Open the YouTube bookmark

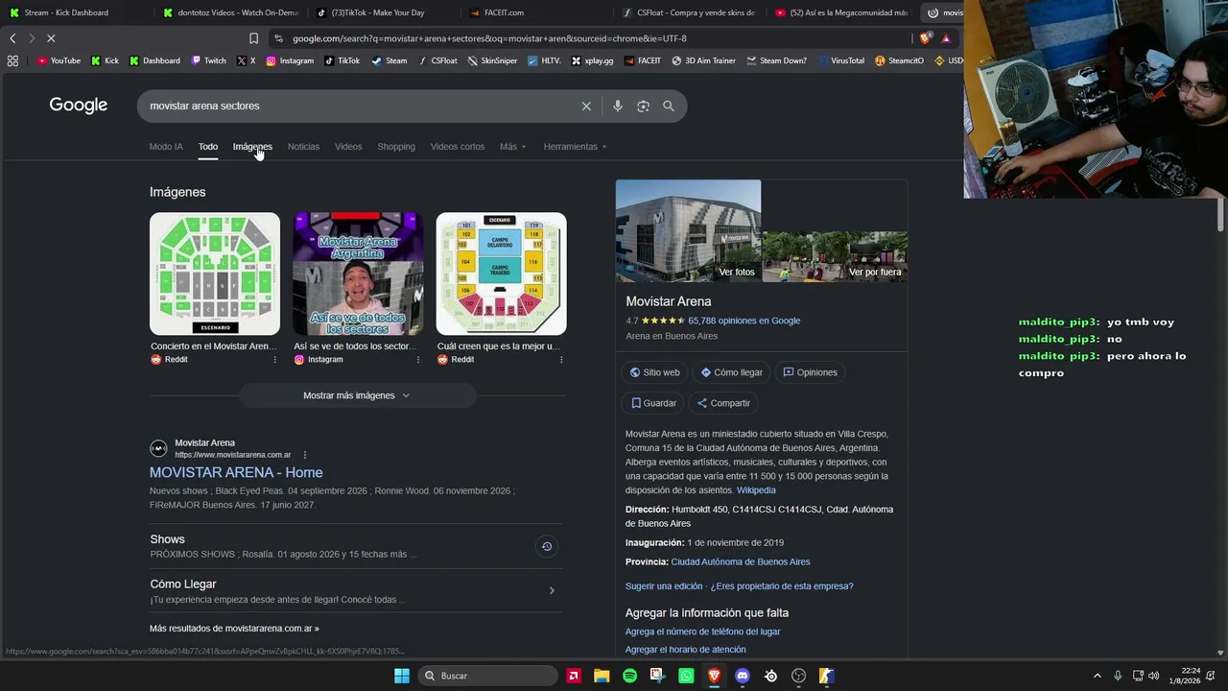[59, 60]
